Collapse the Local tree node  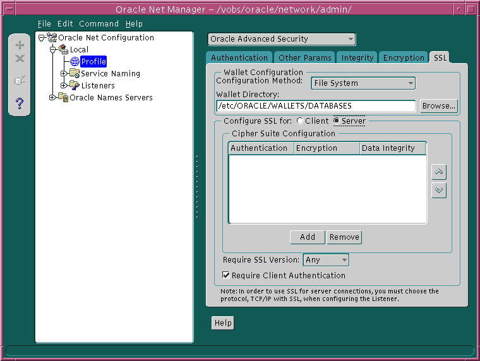52,50
